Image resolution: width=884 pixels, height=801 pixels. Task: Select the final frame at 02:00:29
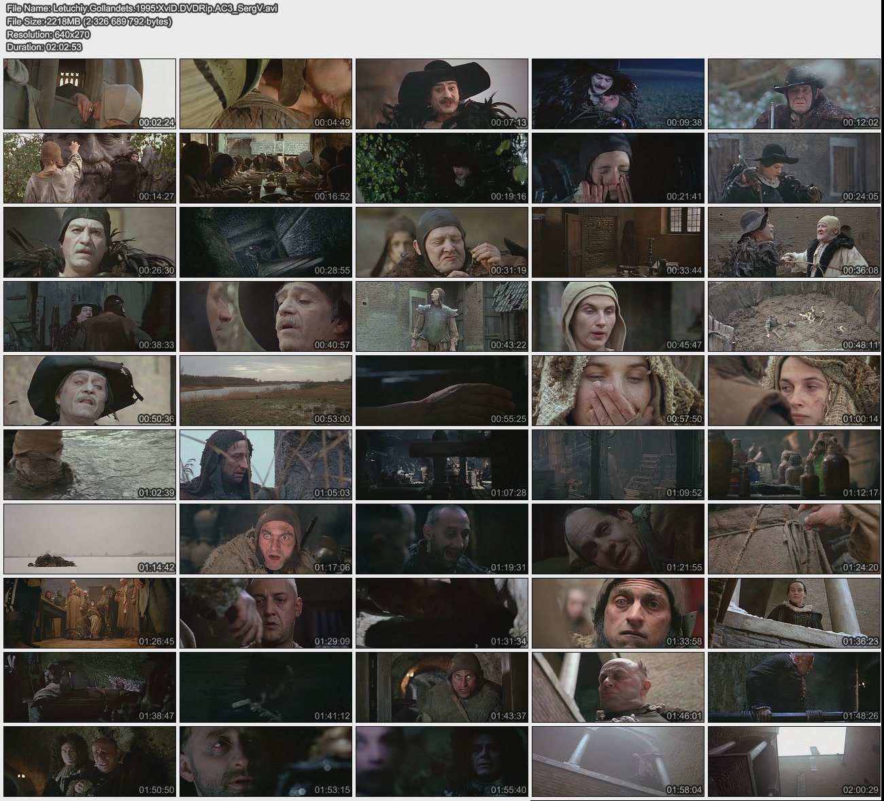click(794, 762)
